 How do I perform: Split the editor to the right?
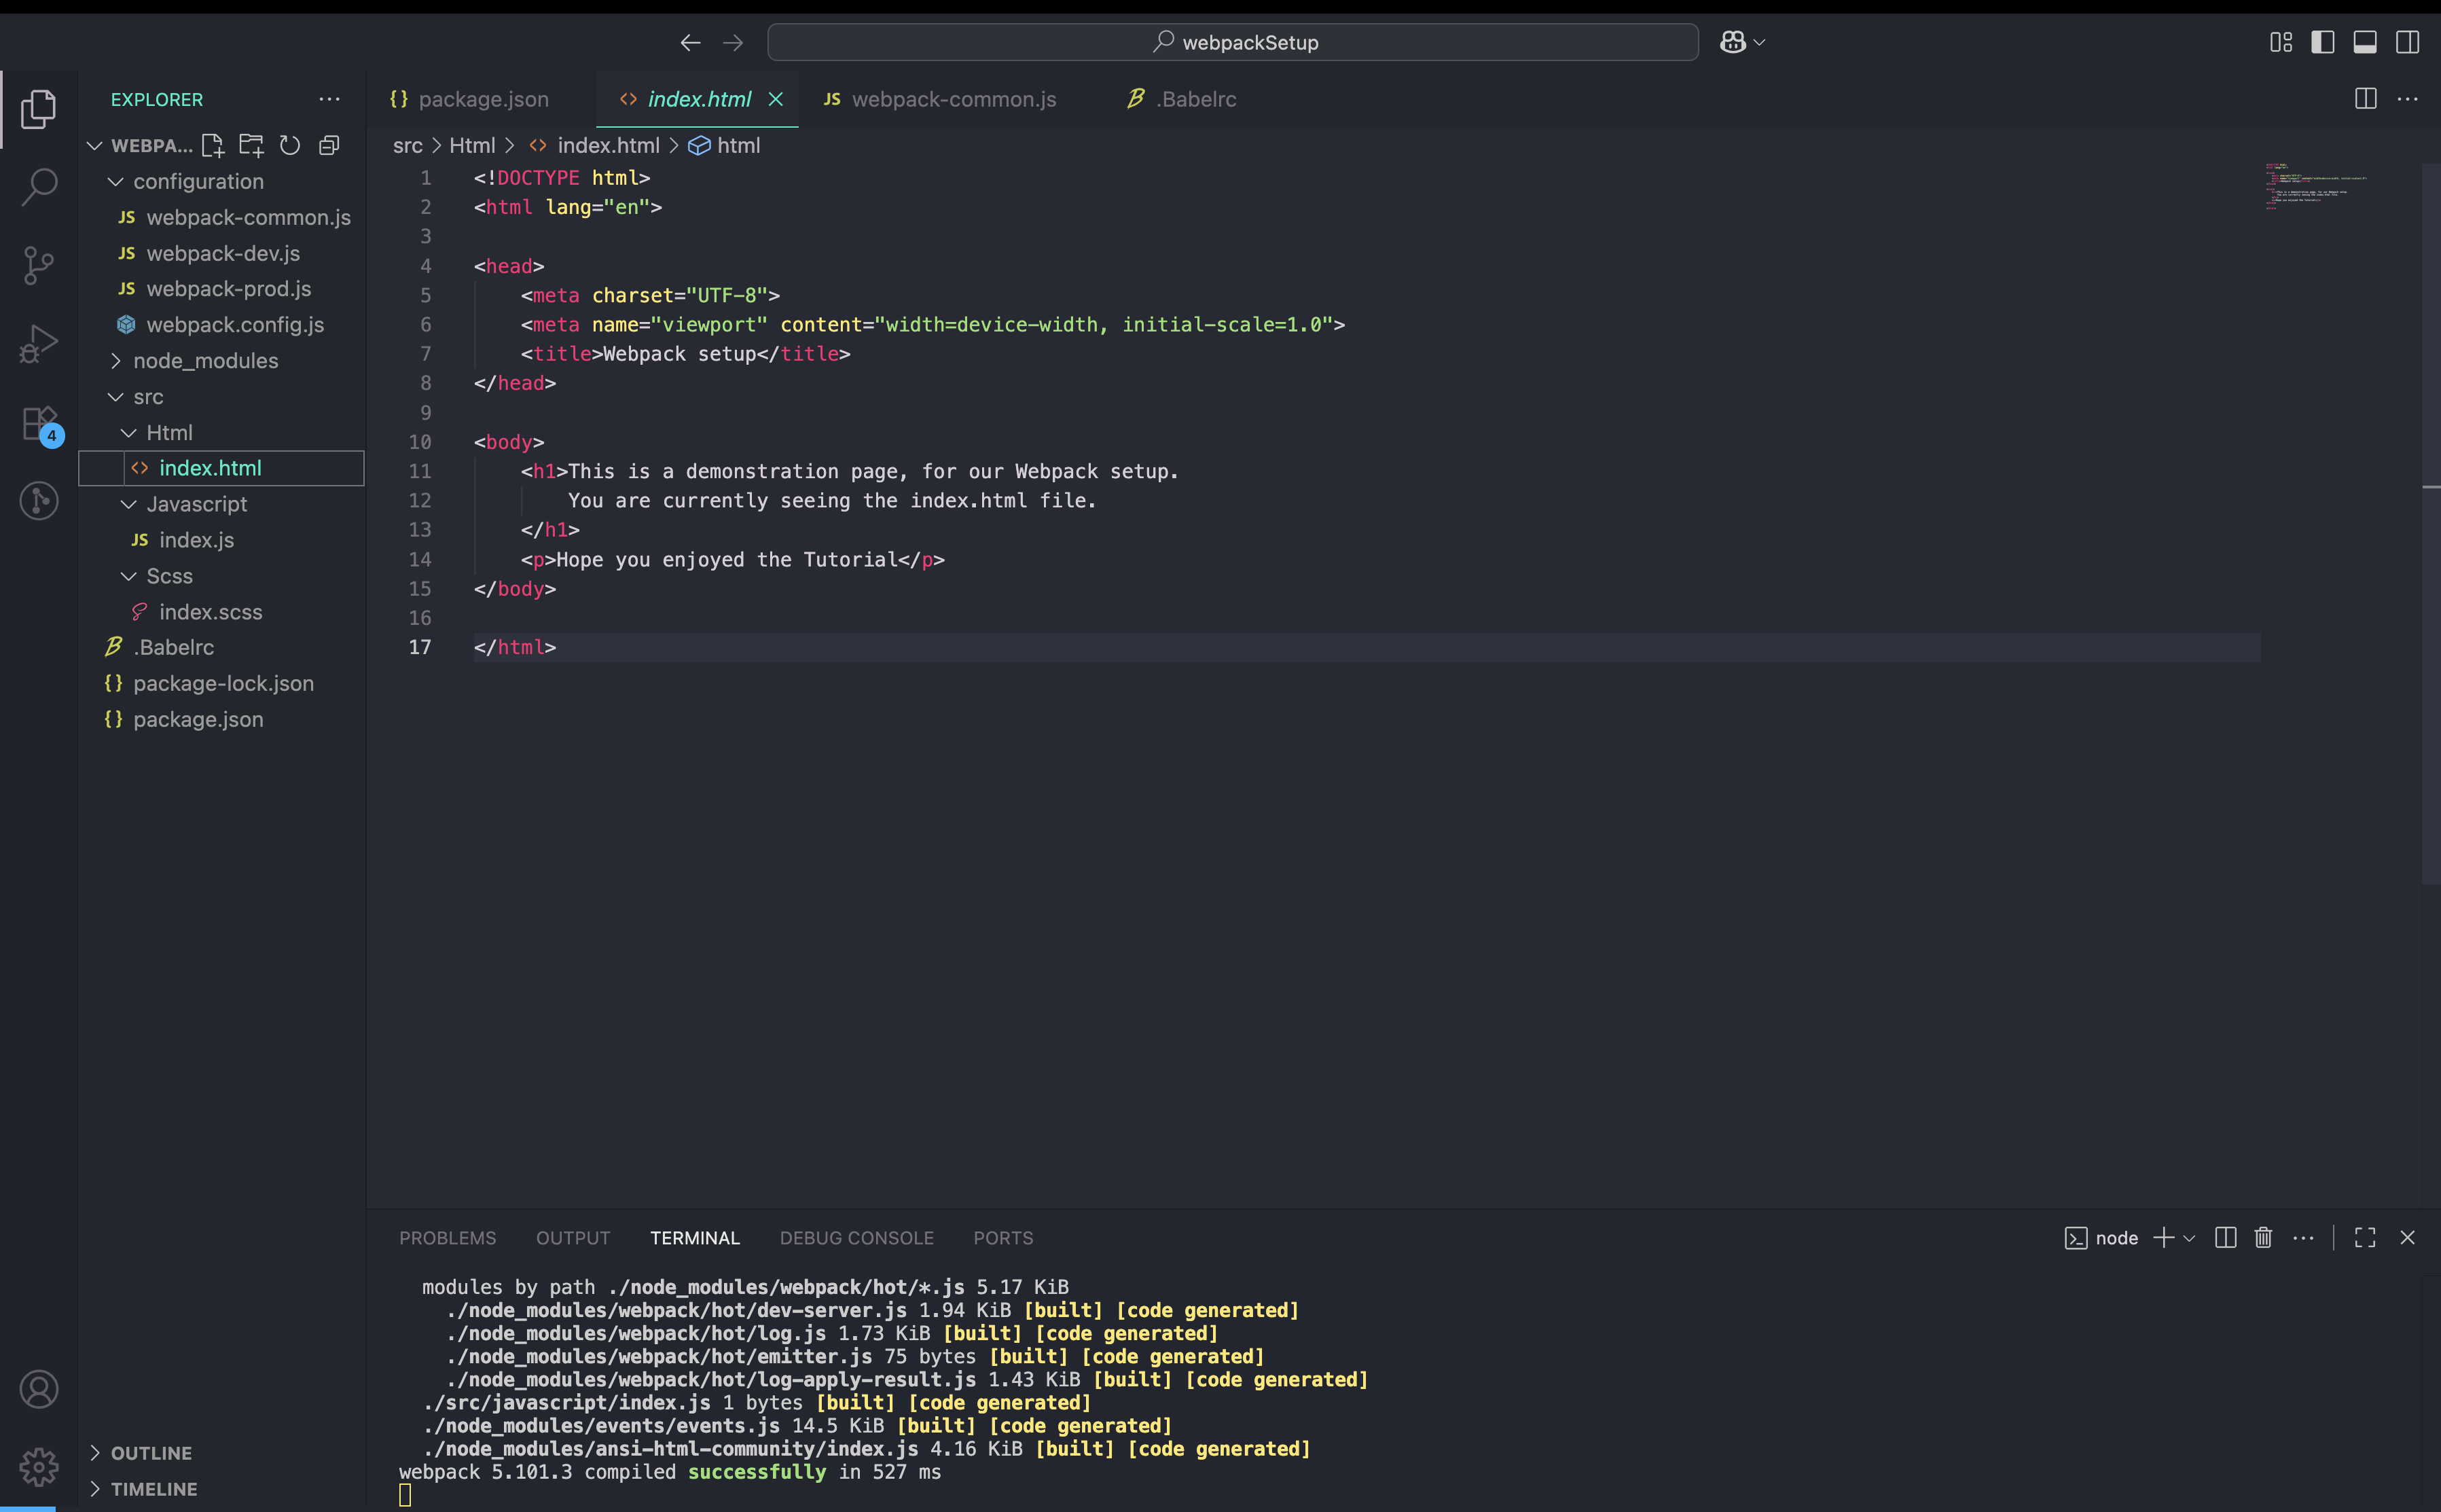(2366, 99)
